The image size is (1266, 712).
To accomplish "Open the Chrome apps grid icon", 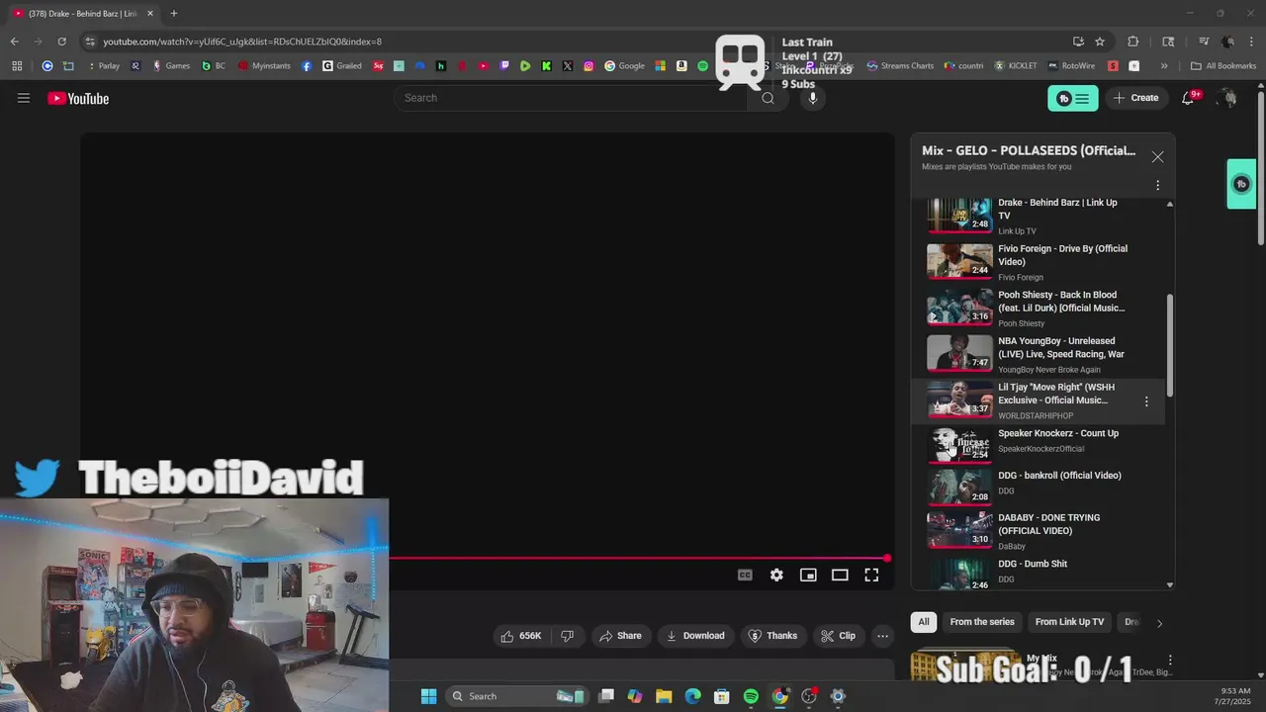I will pyautogui.click(x=17, y=66).
